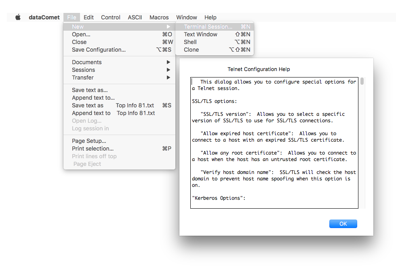Open a new Shell session
The image size is (396, 268).
pyautogui.click(x=215, y=42)
